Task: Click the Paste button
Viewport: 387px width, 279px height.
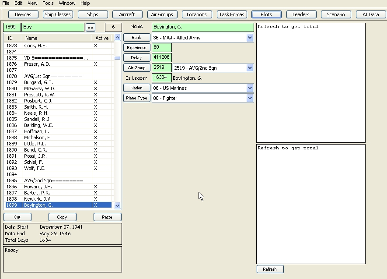Action: point(107,217)
